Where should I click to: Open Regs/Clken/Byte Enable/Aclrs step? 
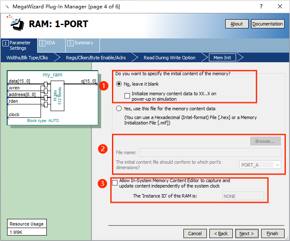click(96, 58)
